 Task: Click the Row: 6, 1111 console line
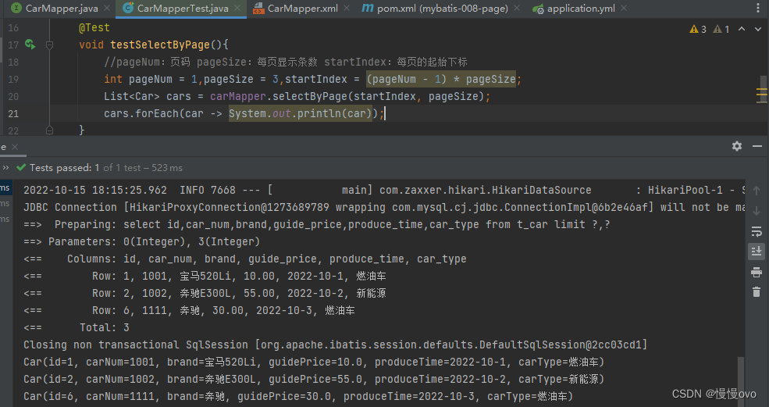189,310
